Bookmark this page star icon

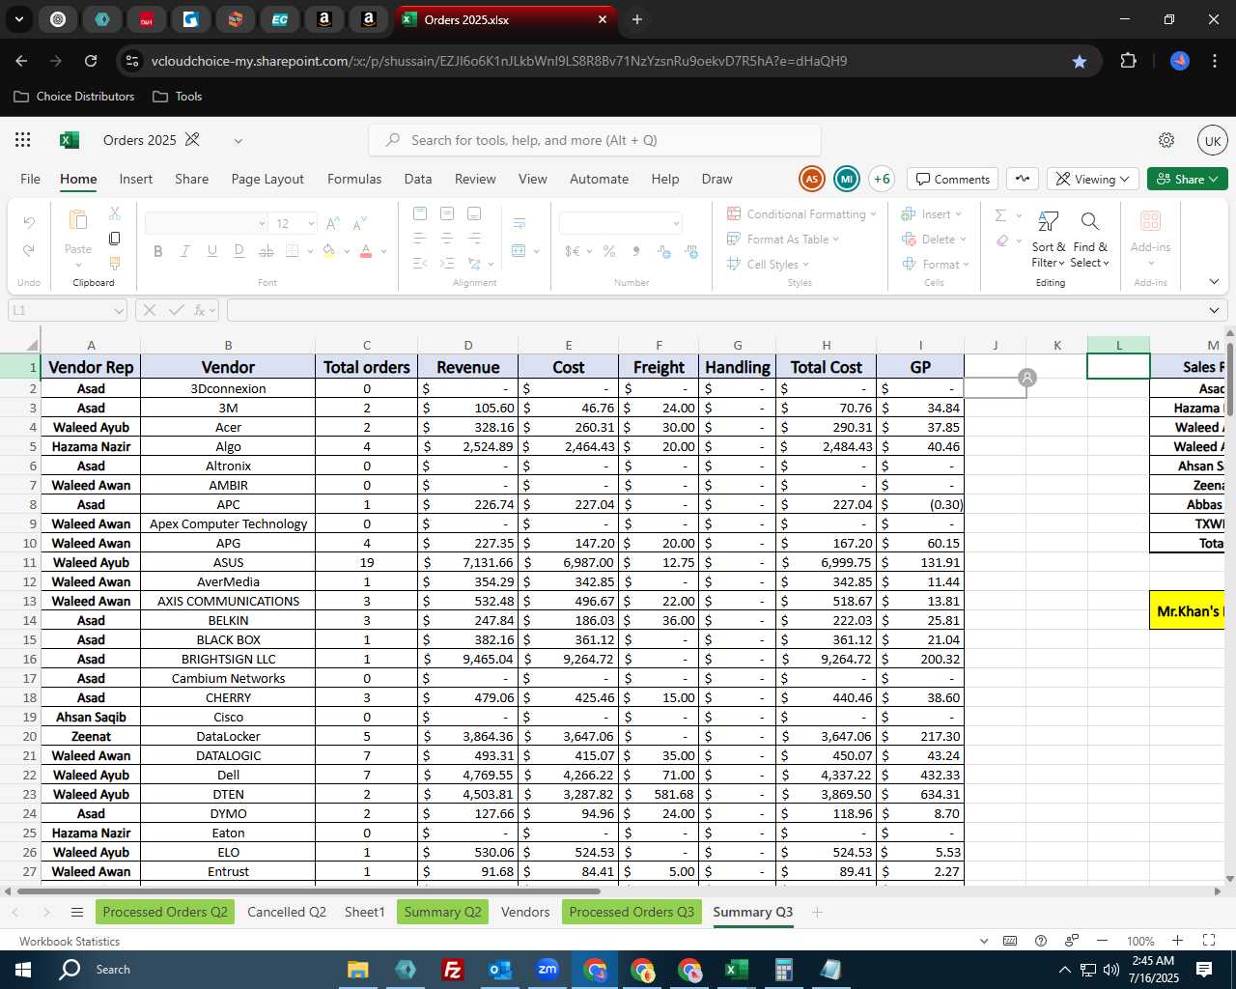click(1079, 61)
